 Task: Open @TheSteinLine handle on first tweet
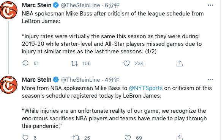coord(80,5)
